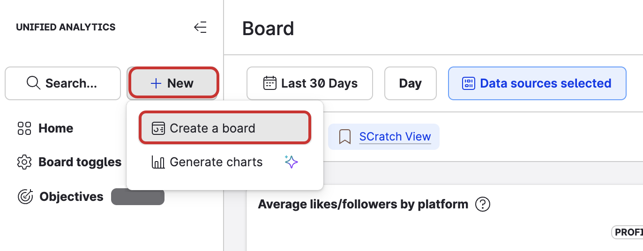This screenshot has width=643, height=251.
Task: Open the Last 30 Days date picker
Action: tap(310, 83)
